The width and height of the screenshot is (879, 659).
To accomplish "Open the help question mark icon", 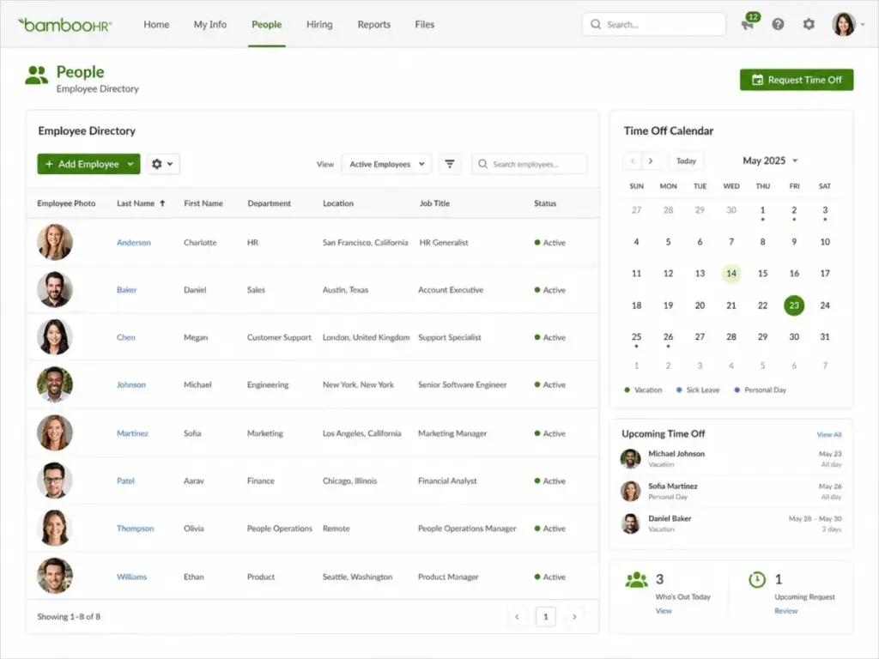I will coord(778,24).
